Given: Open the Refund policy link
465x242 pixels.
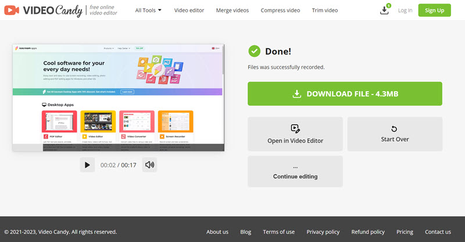Looking at the screenshot, I should click(x=368, y=232).
